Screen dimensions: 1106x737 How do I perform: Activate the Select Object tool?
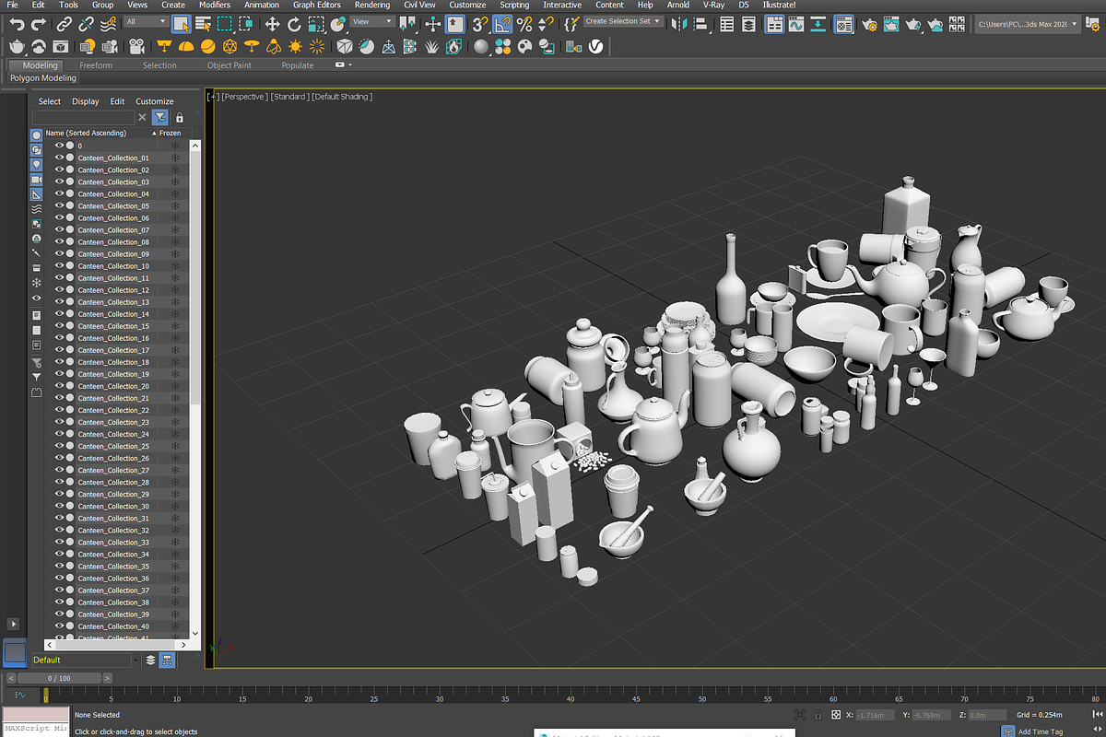coord(182,25)
